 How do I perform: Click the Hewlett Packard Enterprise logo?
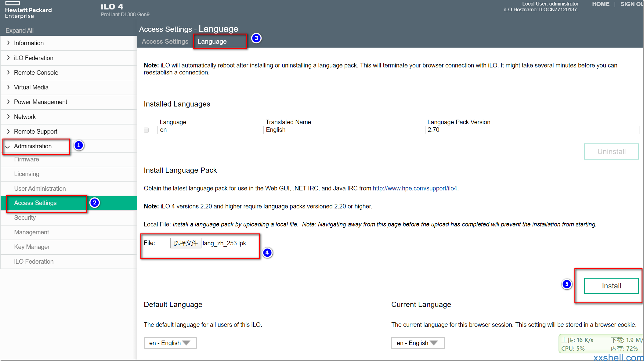[x=28, y=10]
